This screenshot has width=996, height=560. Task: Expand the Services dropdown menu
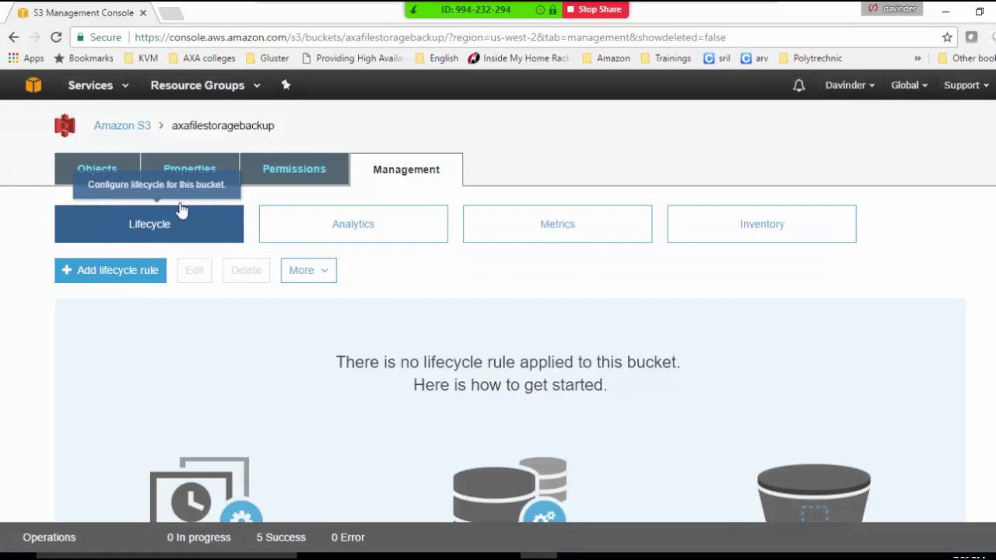98,86
